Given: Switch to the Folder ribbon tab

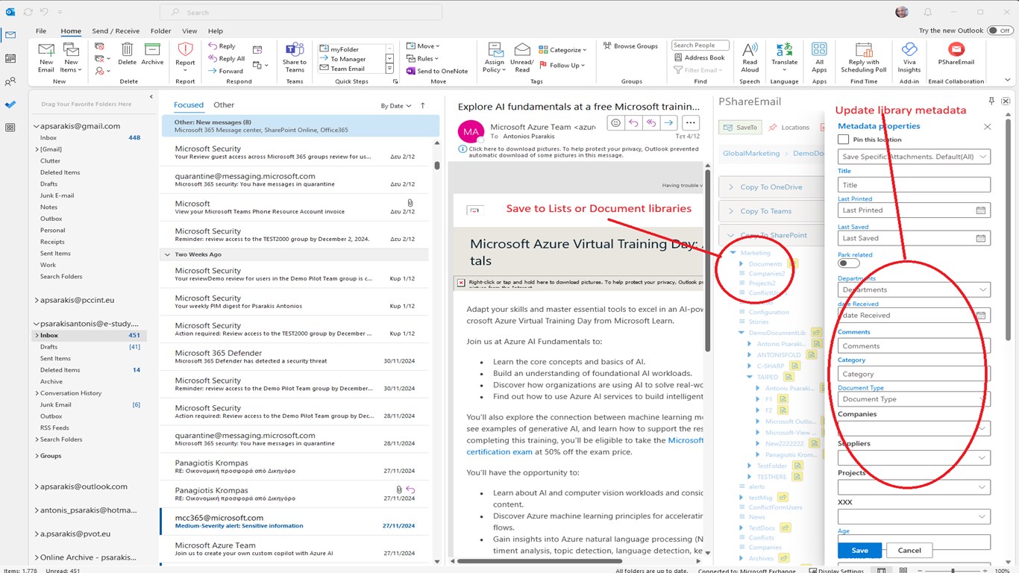Looking at the screenshot, I should tap(160, 31).
